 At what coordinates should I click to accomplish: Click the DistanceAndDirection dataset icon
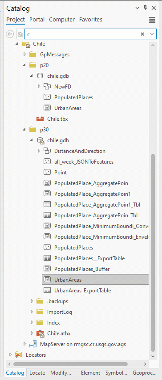[47, 151]
